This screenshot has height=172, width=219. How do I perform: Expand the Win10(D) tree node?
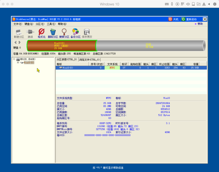(18, 63)
